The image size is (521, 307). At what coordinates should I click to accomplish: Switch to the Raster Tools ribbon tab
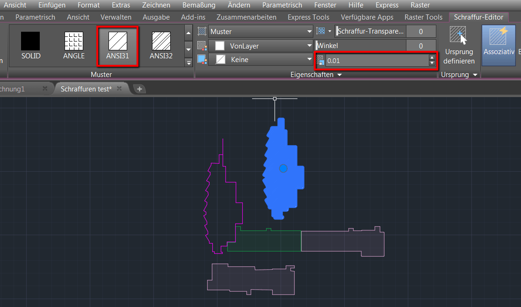point(423,17)
